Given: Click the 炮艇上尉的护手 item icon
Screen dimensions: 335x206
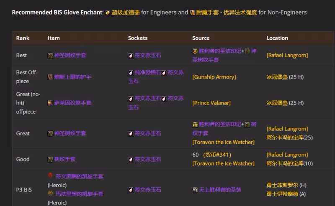Looking at the screenshot, I should pyautogui.click(x=50, y=77).
